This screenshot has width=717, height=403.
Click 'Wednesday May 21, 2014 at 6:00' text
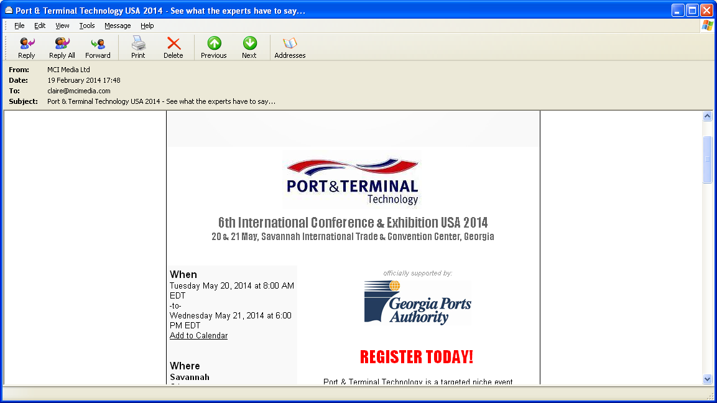pyautogui.click(x=231, y=316)
